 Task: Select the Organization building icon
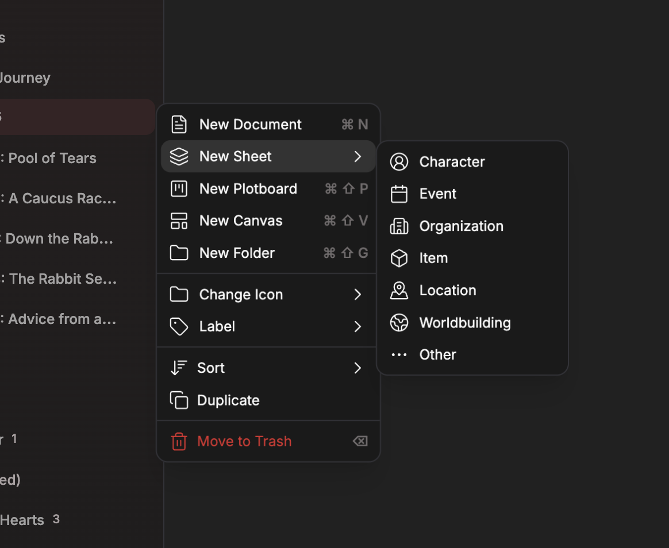coord(399,226)
